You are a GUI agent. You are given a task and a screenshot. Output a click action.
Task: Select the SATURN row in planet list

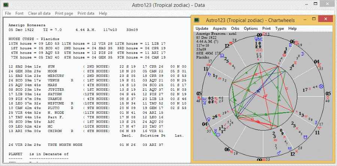[x=98, y=94]
